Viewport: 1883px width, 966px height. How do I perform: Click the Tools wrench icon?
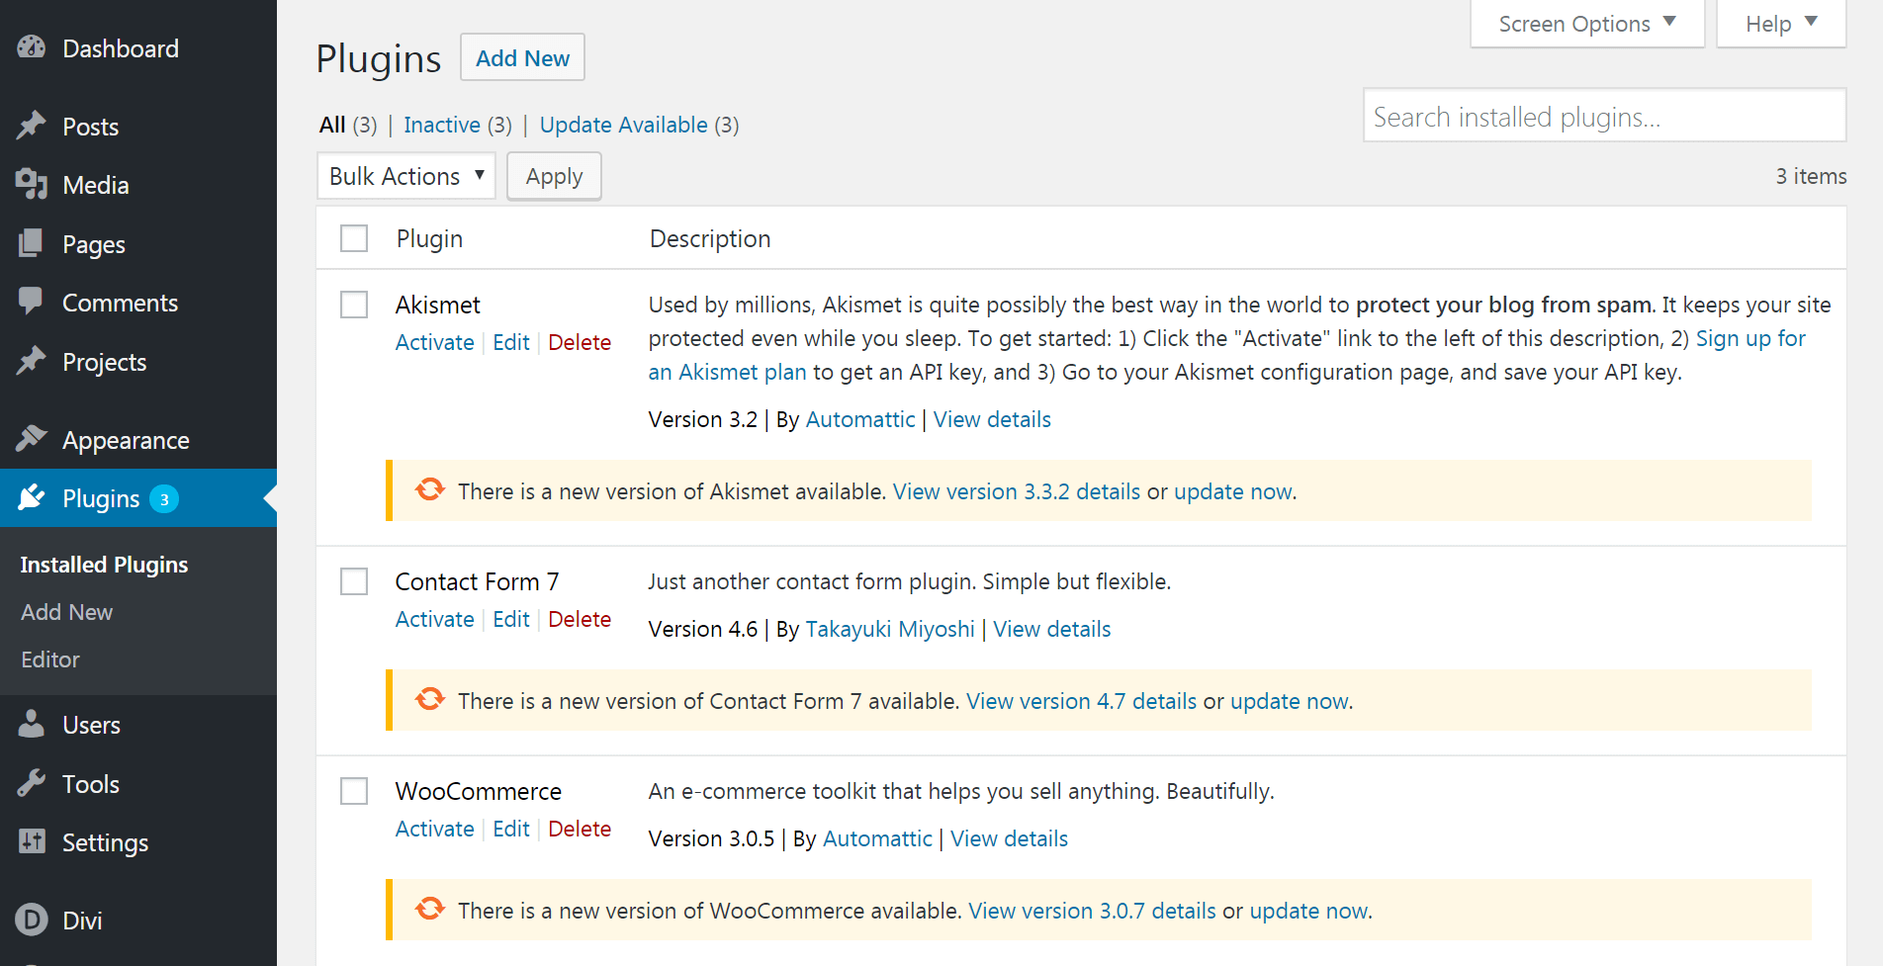pyautogui.click(x=32, y=783)
